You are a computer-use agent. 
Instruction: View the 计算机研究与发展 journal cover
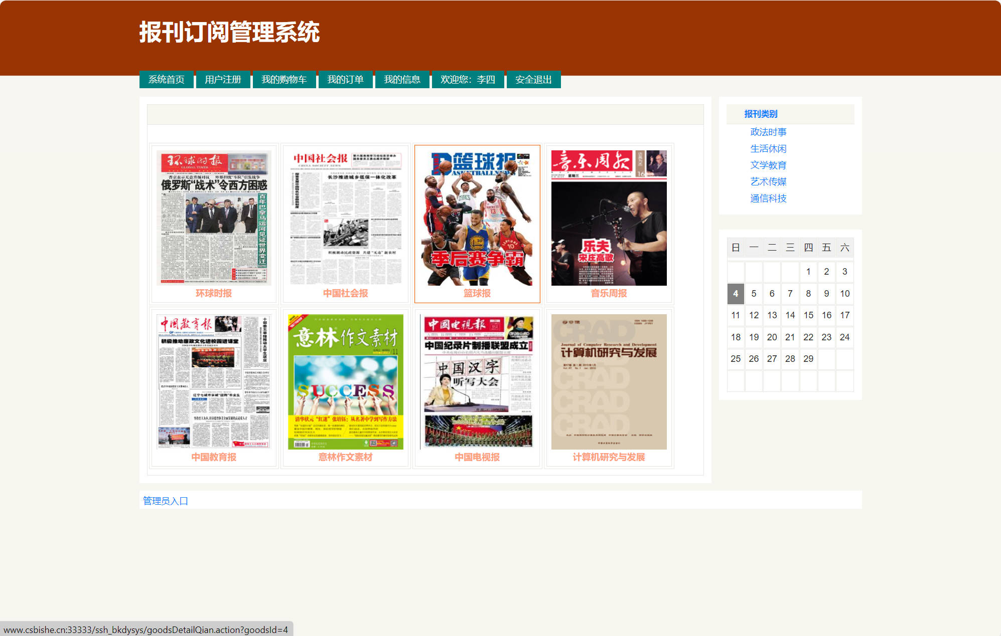pyautogui.click(x=608, y=382)
